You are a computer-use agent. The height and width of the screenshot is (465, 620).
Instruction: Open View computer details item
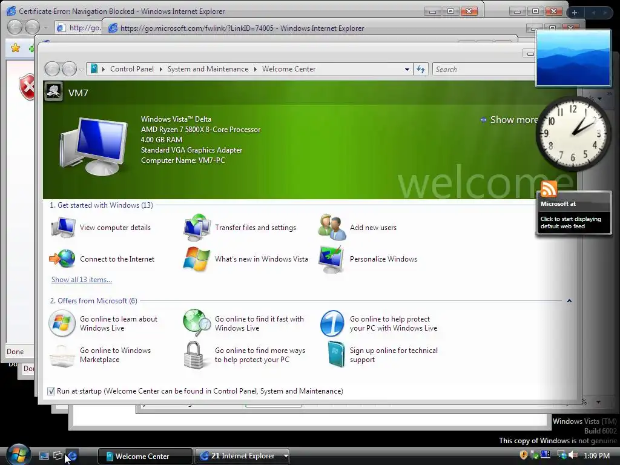[x=101, y=228]
